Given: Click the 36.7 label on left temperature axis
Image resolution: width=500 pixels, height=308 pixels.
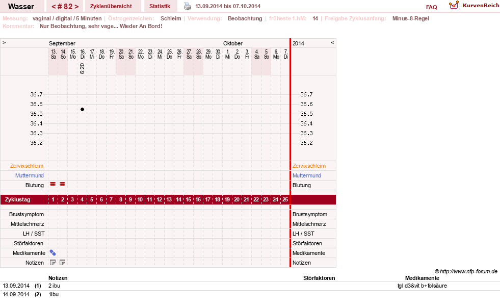Looking at the screenshot, I should click(36, 94).
